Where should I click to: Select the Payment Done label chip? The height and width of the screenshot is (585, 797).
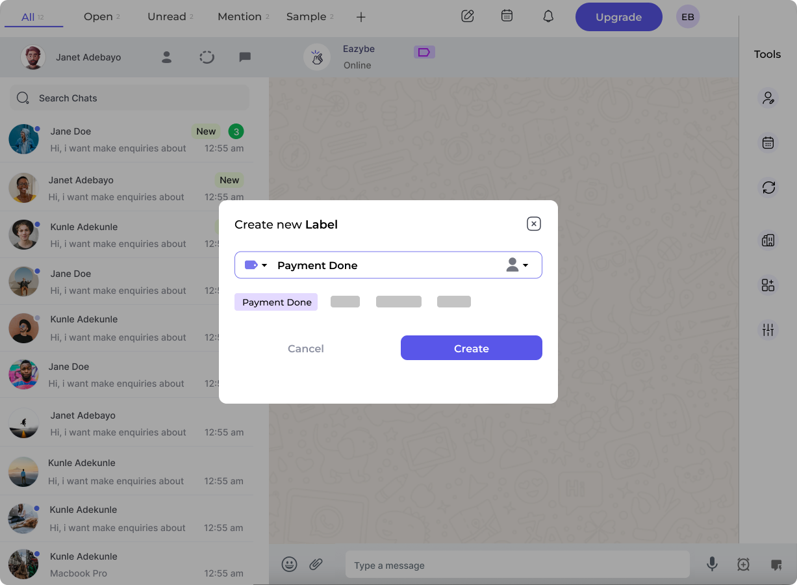pyautogui.click(x=276, y=302)
